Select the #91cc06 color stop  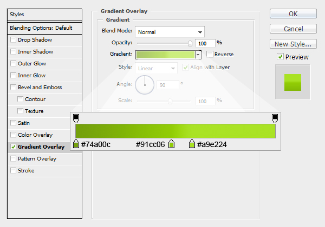point(171,144)
